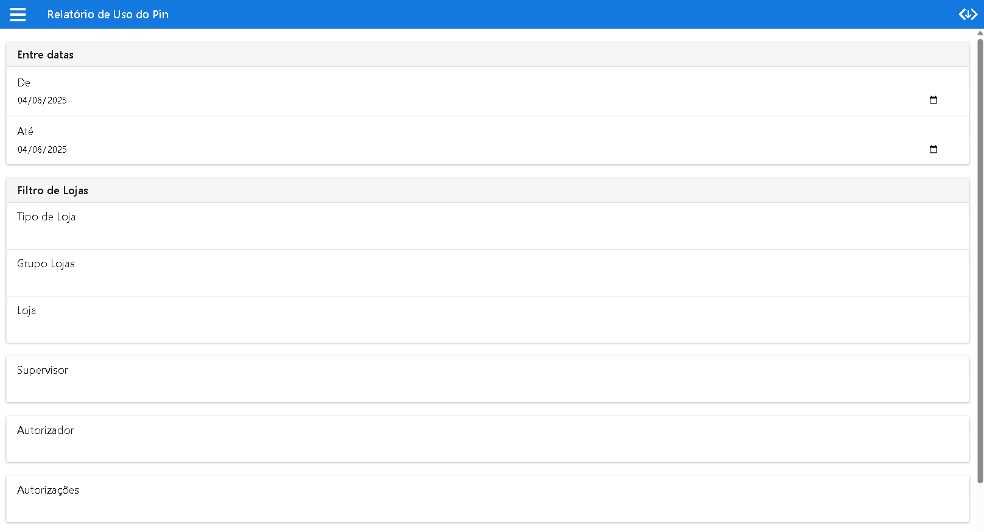The height and width of the screenshot is (532, 984).
Task: Select the year in the De date
Action: point(57,100)
